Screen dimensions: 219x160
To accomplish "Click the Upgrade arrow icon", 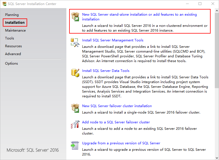I will [x=75, y=145].
